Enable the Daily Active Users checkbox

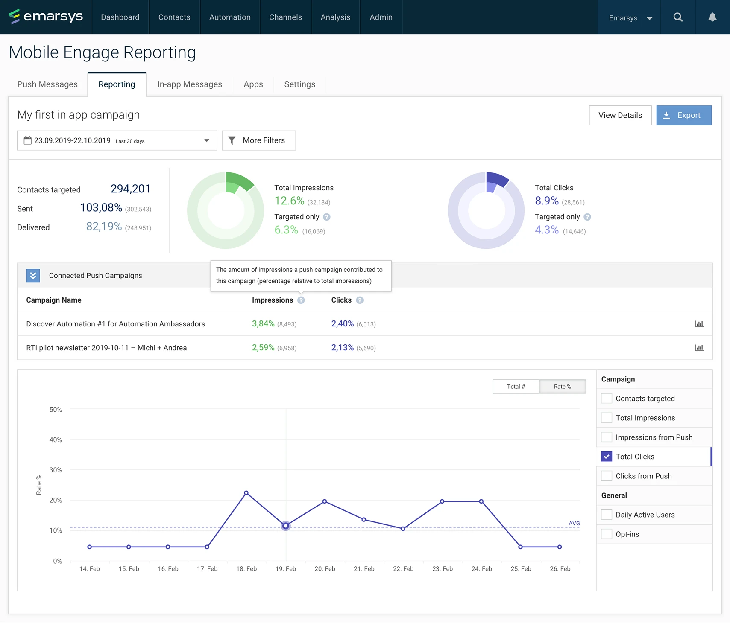[x=606, y=515]
